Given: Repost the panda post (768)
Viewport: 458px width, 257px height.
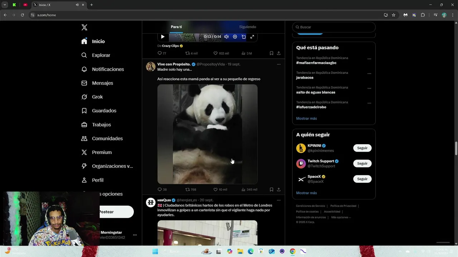Looking at the screenshot, I should click(191, 190).
